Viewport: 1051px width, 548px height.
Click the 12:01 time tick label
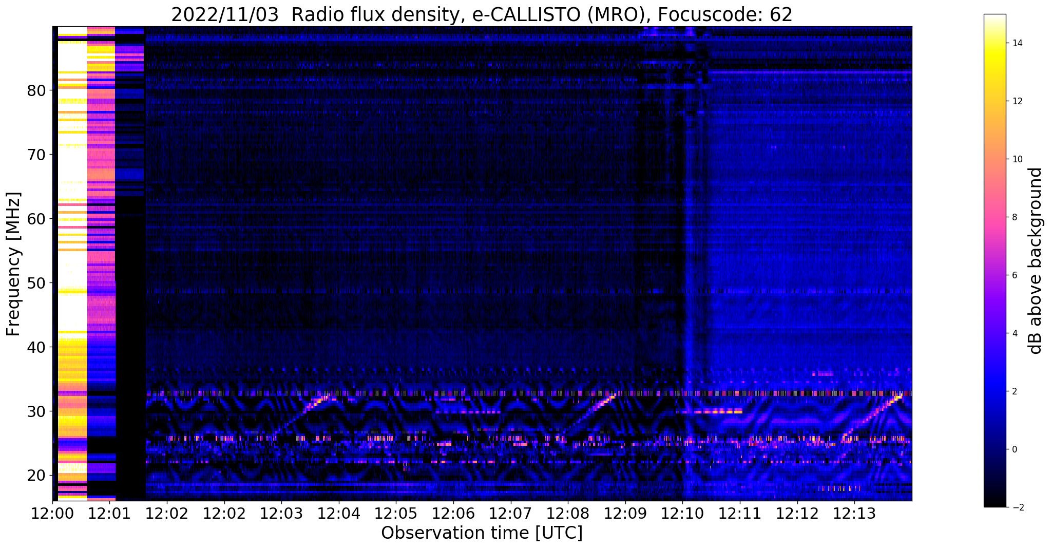click(x=109, y=513)
